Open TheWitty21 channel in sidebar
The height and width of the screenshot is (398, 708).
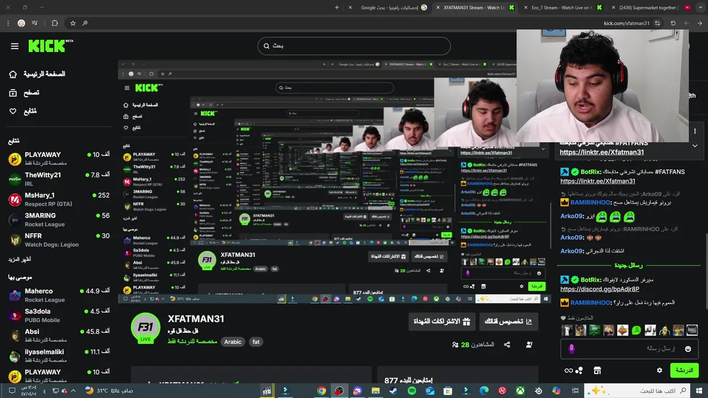pyautogui.click(x=59, y=179)
